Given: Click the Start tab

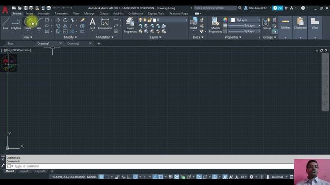Looking at the screenshot, I should pyautogui.click(x=10, y=43).
